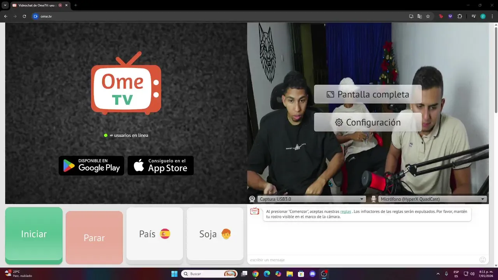The width and height of the screenshot is (498, 280).
Task: Click the microphone icon beside mic selector
Action: tap(373, 199)
